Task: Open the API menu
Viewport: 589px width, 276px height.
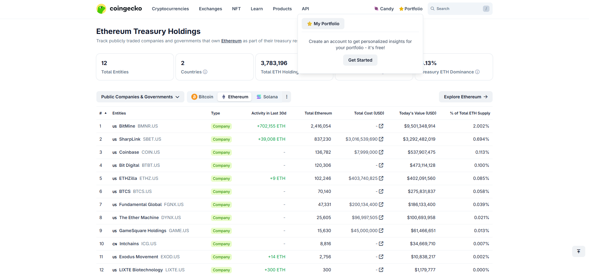Action: 305,9
